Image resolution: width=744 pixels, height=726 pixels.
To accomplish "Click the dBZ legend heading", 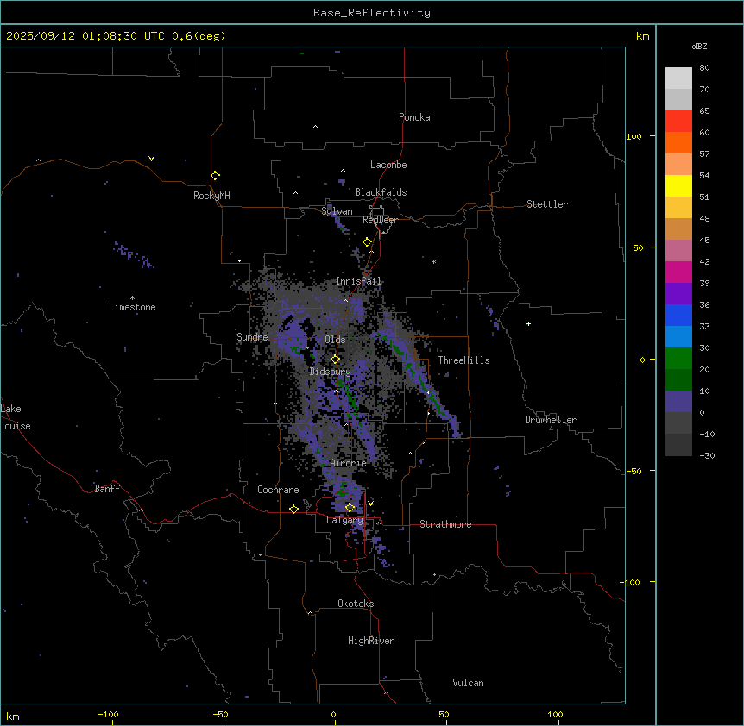I will (x=699, y=46).
